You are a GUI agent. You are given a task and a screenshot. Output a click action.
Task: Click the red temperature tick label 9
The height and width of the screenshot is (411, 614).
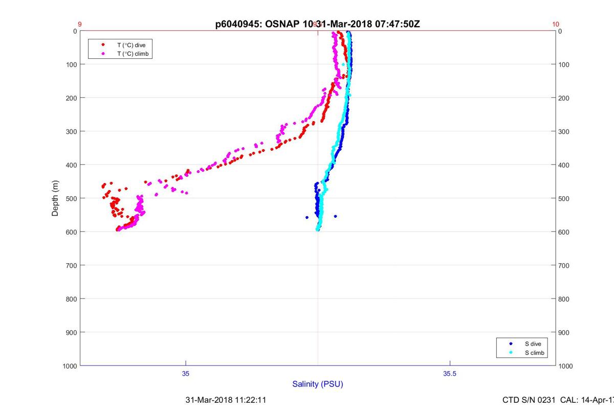80,24
